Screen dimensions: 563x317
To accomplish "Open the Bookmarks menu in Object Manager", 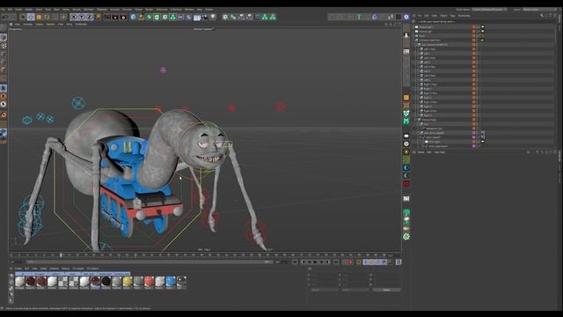I will point(464,16).
